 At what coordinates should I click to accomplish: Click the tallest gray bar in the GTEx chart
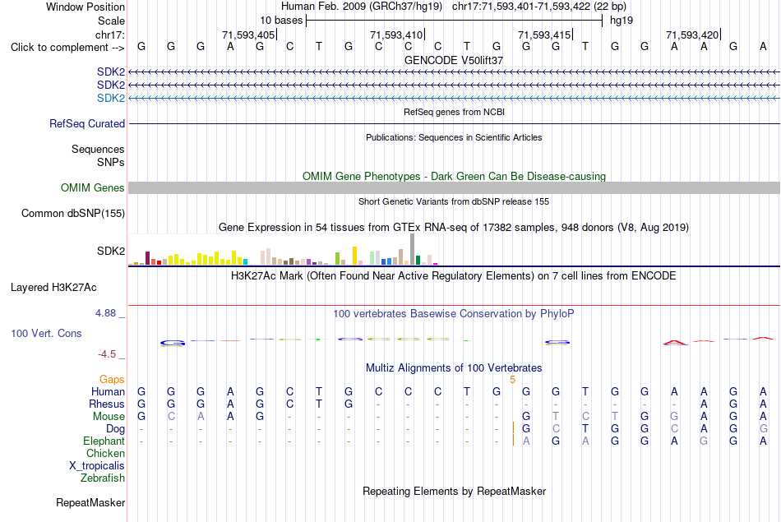coord(412,249)
